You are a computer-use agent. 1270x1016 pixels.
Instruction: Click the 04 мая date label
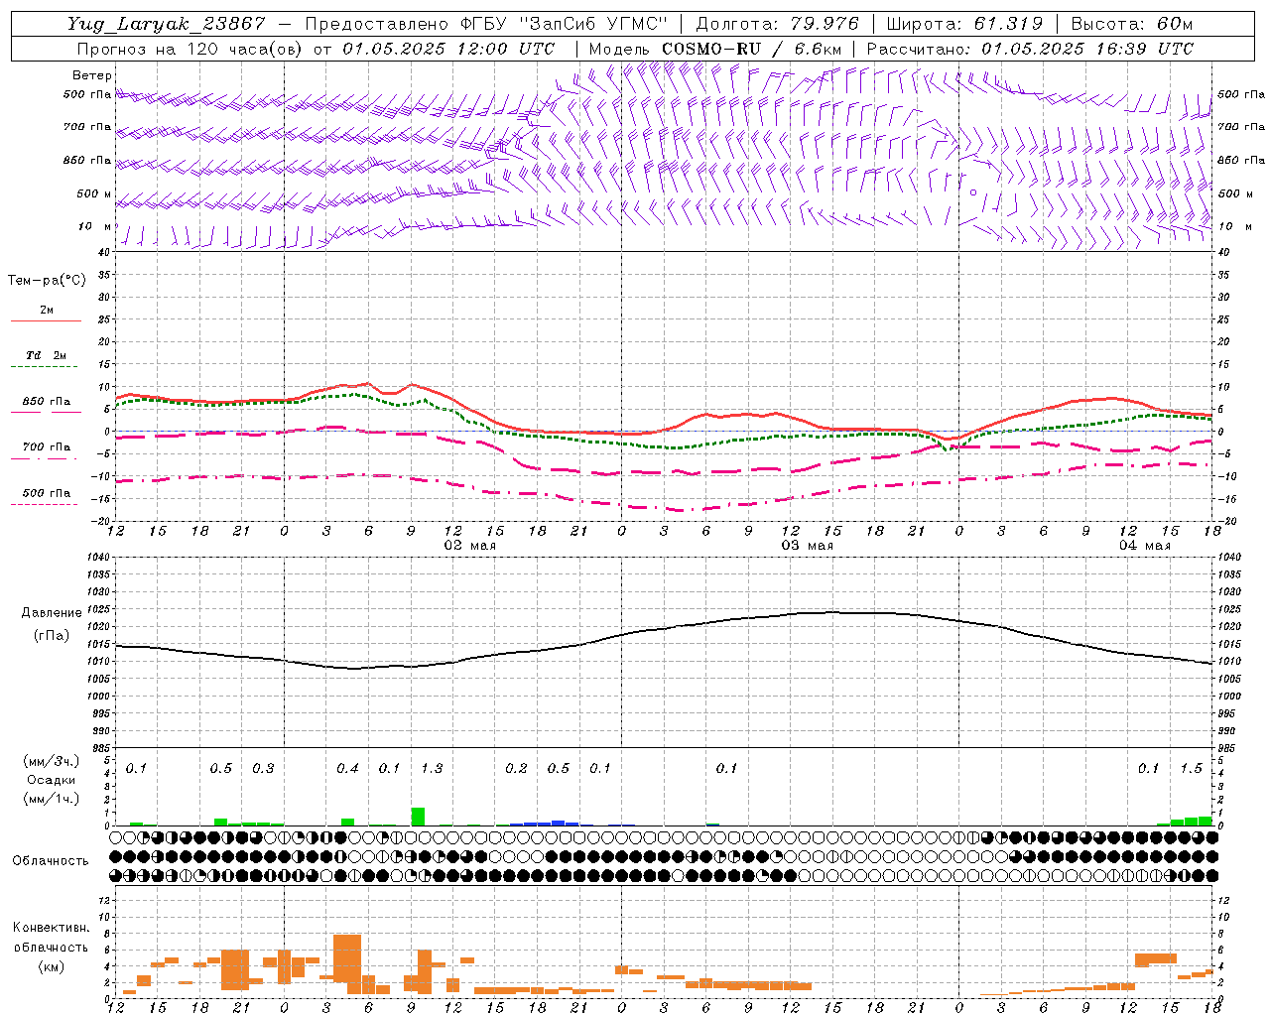coord(1144,546)
